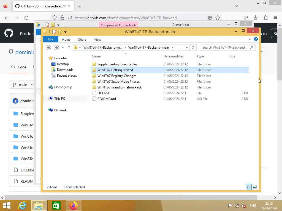
Task: Close the GitHub browser tab
Action: pyautogui.click(x=69, y=6)
